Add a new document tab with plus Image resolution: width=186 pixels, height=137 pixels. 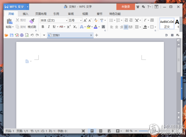[x=96, y=35]
